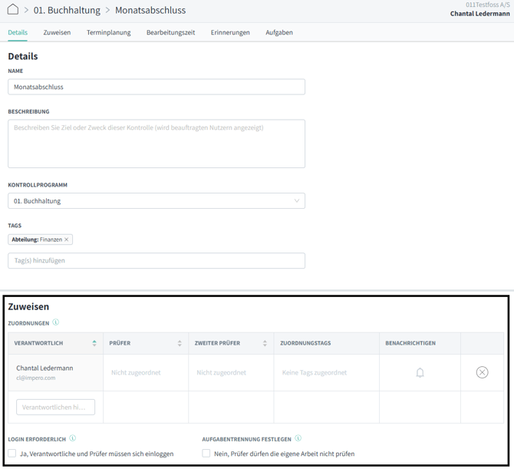Check the Aufgabentrennung 'Nein, Prüfer' box
The width and height of the screenshot is (514, 469).
coord(206,454)
